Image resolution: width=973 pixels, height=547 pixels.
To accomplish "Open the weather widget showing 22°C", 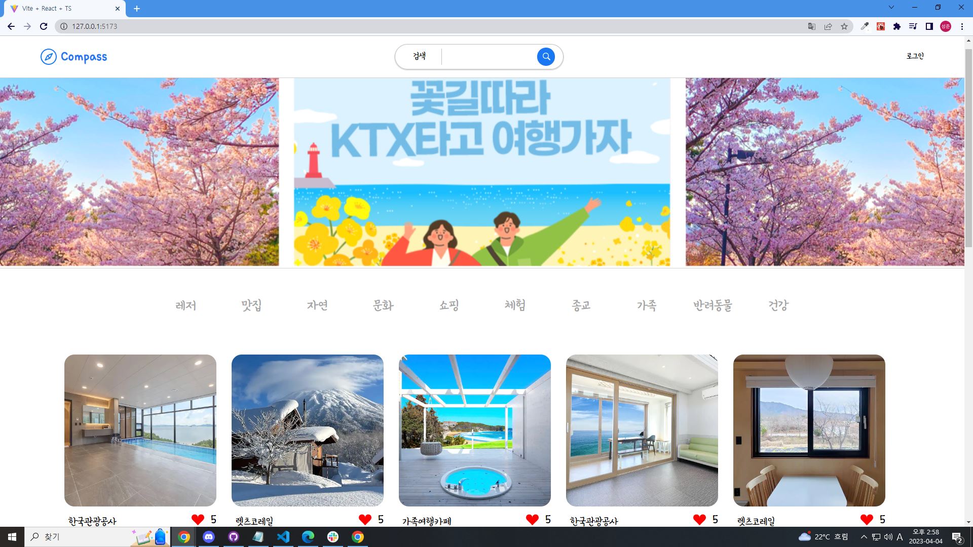I will click(x=823, y=537).
